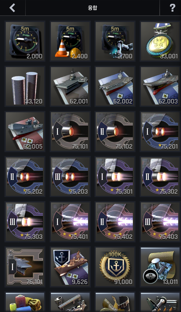Select the grey tier II engine part 75,102

[x=115, y=131]
